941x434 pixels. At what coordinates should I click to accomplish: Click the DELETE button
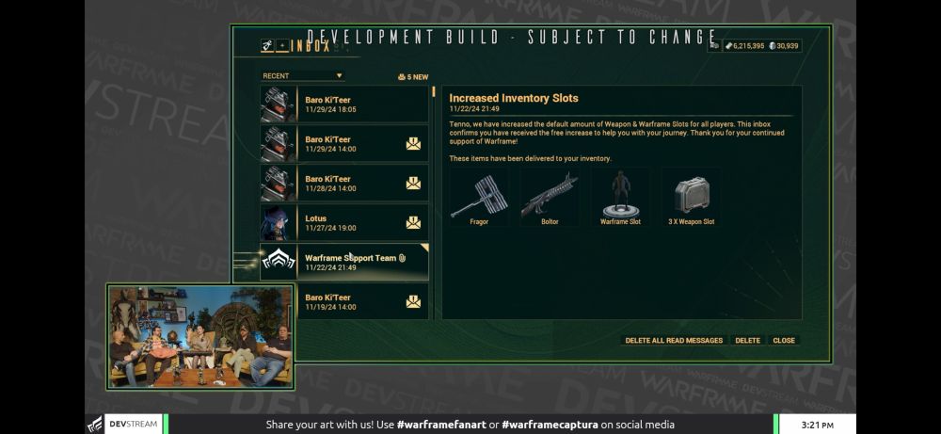748,341
